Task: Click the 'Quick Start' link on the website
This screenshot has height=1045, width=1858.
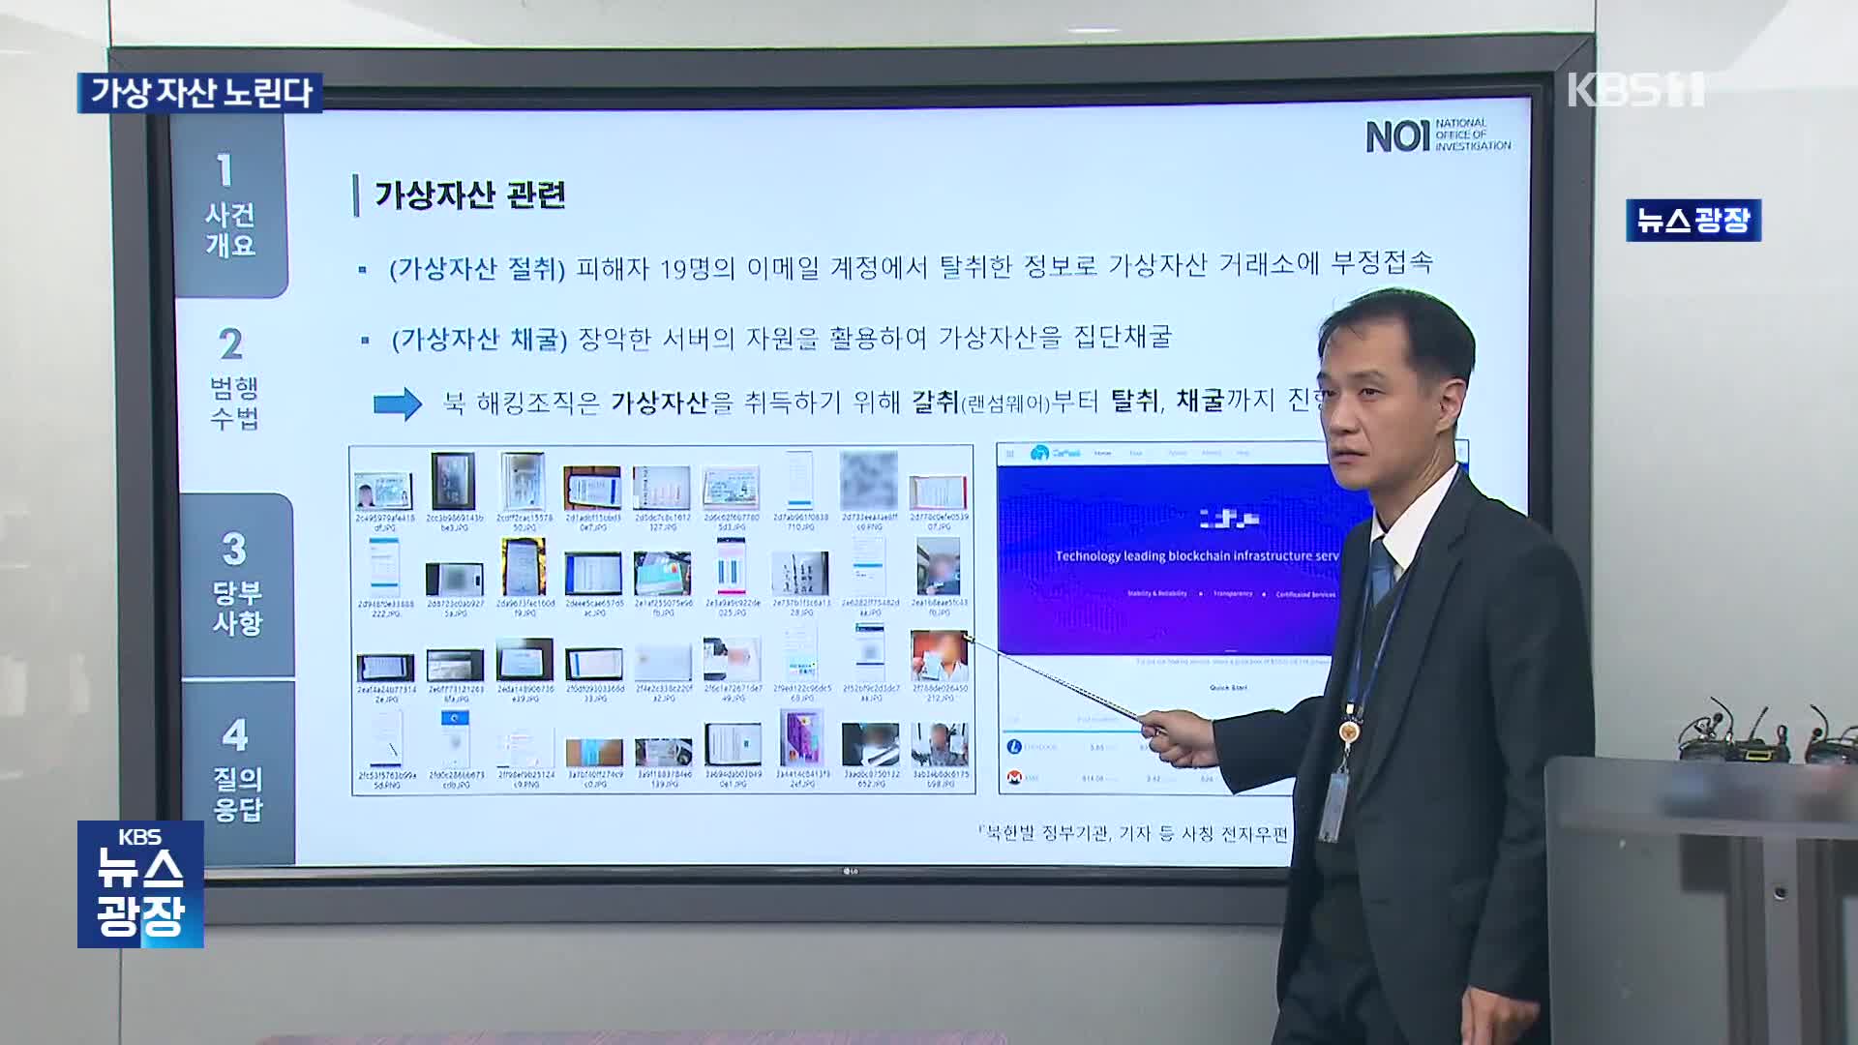Action: 1228,688
